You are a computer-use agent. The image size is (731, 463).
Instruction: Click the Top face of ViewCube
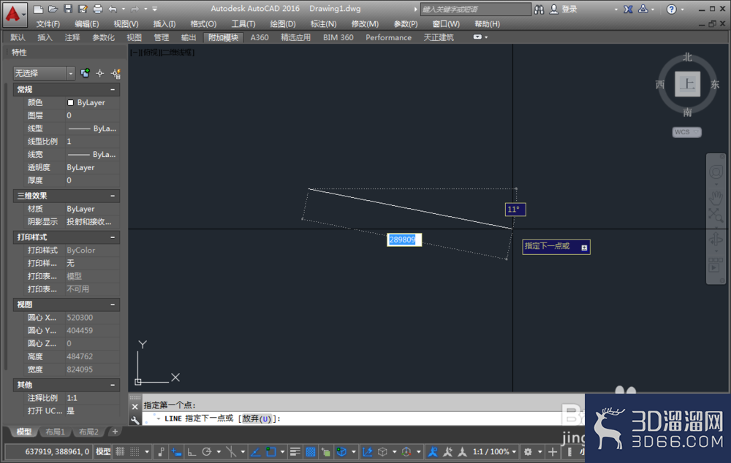[688, 84]
